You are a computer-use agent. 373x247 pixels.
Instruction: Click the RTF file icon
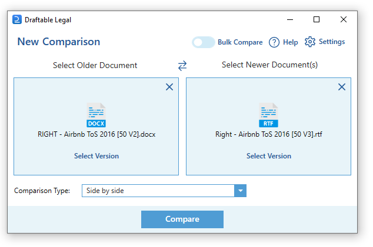coord(268,115)
